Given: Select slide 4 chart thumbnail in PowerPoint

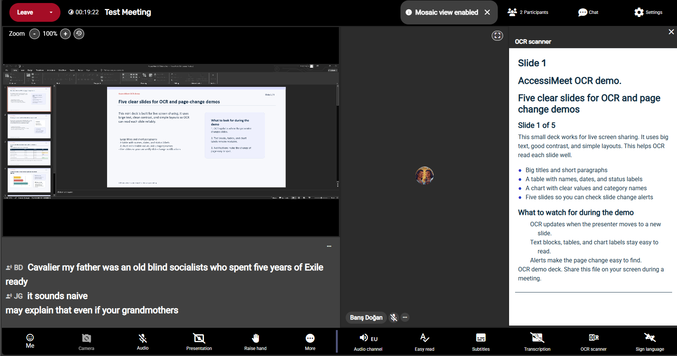Looking at the screenshot, I should pyautogui.click(x=29, y=180).
